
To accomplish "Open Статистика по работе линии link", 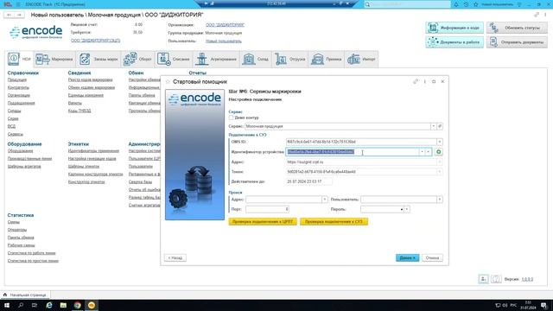I will coord(31,253).
